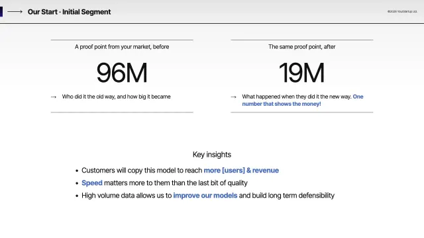Viewport: 424px width, 238px height.
Task: Click 'Customers will copy this model to reach'
Action: 142,171
